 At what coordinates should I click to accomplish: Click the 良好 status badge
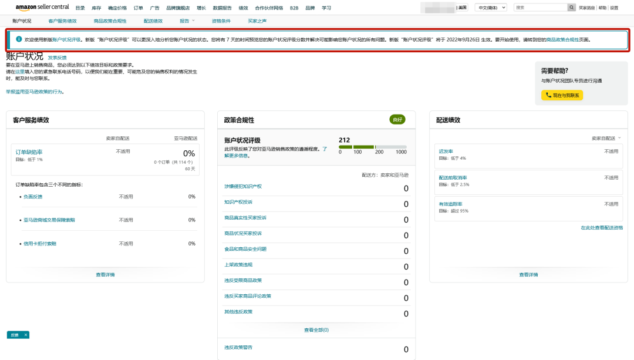(397, 119)
